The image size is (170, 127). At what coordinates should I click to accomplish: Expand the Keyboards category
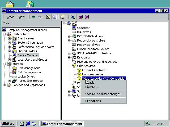pyautogui.click(x=69, y=57)
